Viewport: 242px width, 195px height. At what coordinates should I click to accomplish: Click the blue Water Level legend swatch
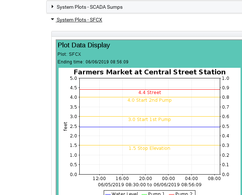[108, 194]
